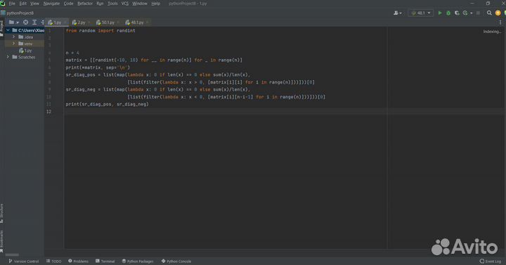Close the 48.1.py editor tab
Viewport: 506px width, 265px height.
point(147,22)
